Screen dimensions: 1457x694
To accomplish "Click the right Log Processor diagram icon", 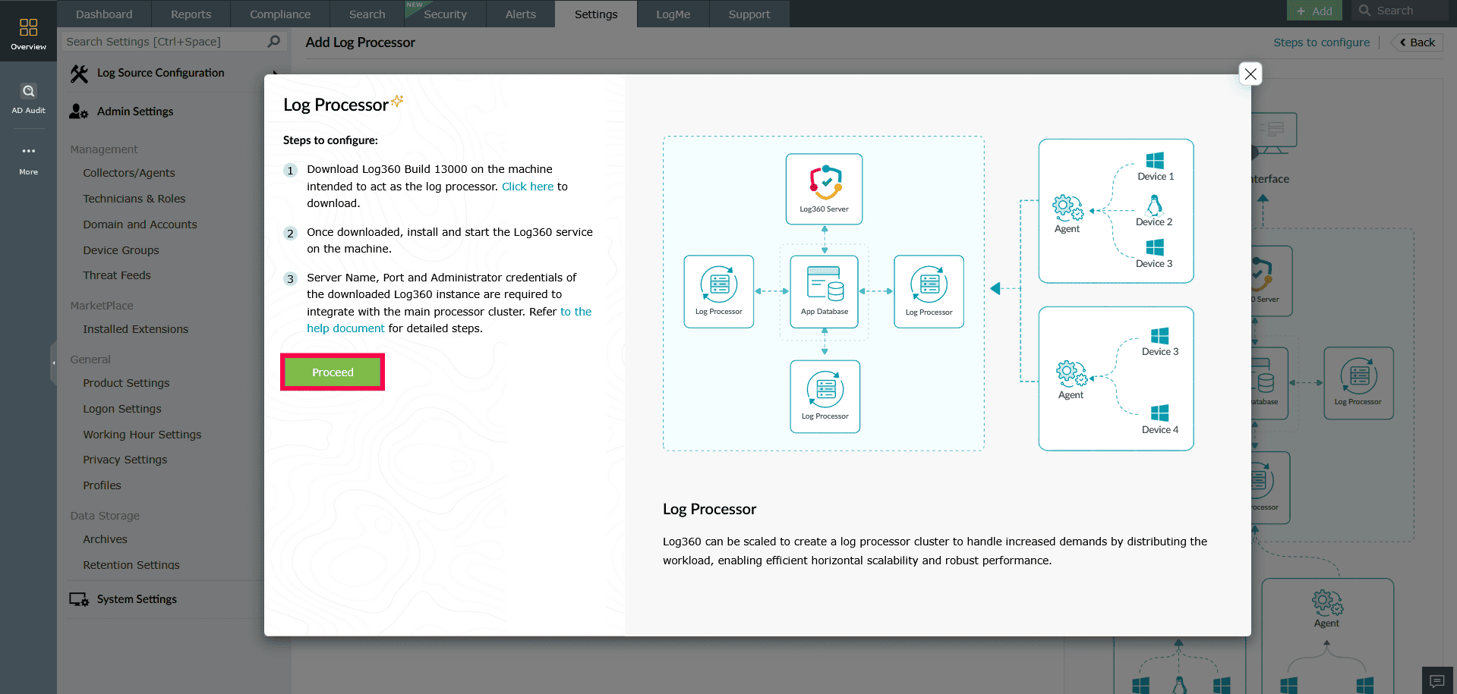I will click(929, 284).
